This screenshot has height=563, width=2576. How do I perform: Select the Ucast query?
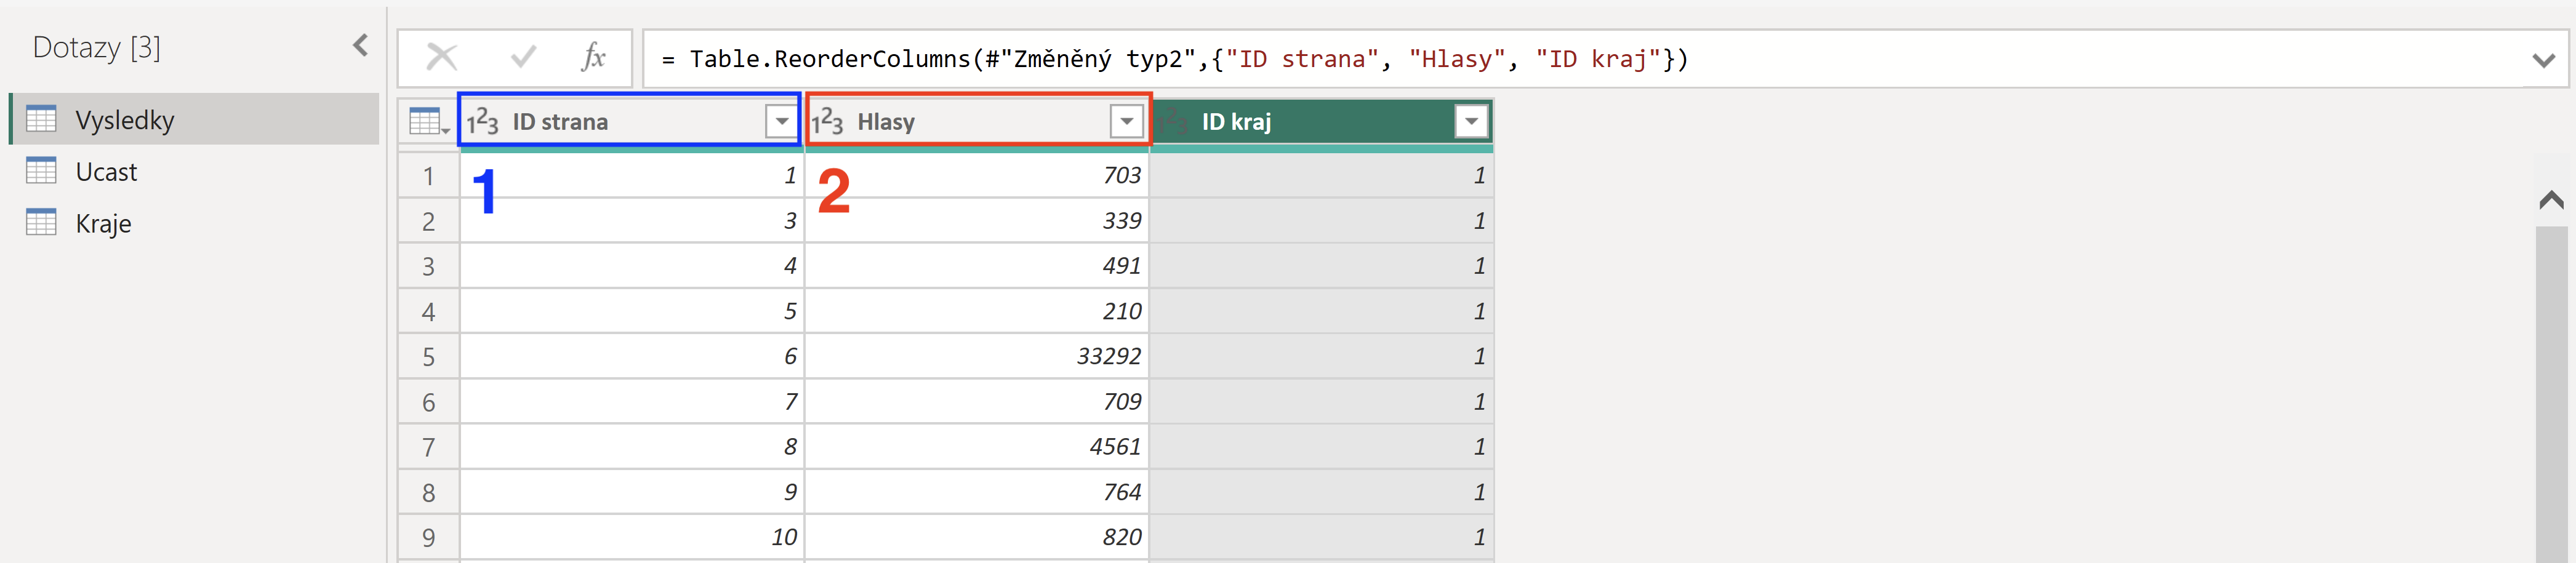coord(195,171)
